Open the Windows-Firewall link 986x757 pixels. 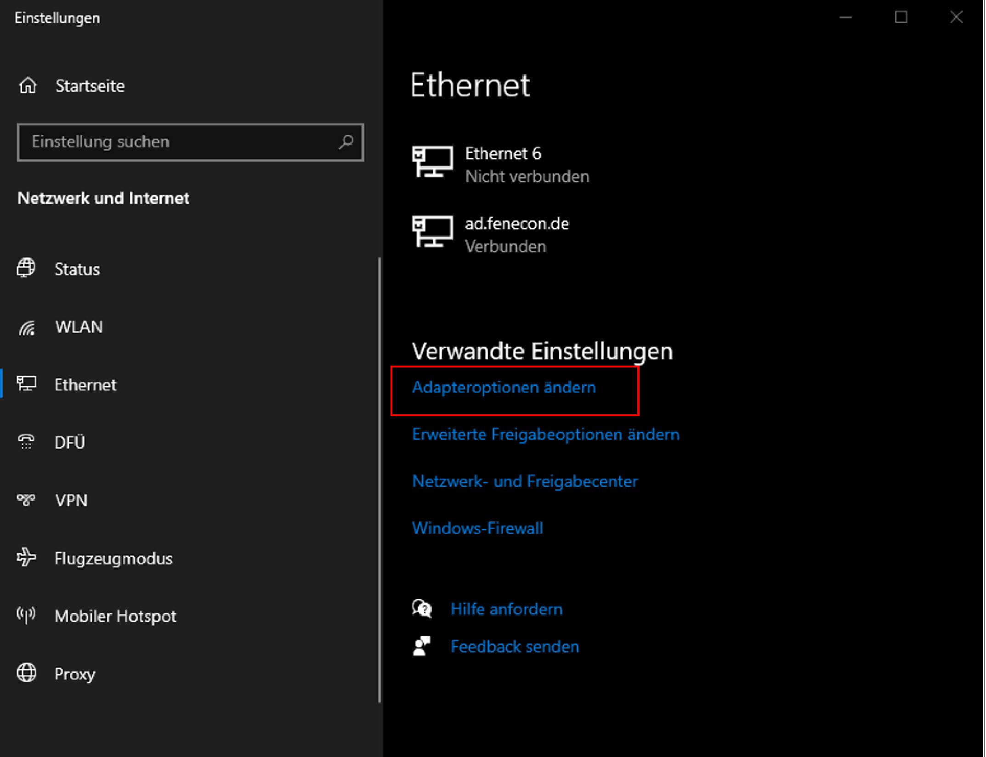coord(477,528)
